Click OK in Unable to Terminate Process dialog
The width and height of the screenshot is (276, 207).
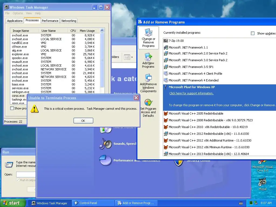(x=83, y=120)
